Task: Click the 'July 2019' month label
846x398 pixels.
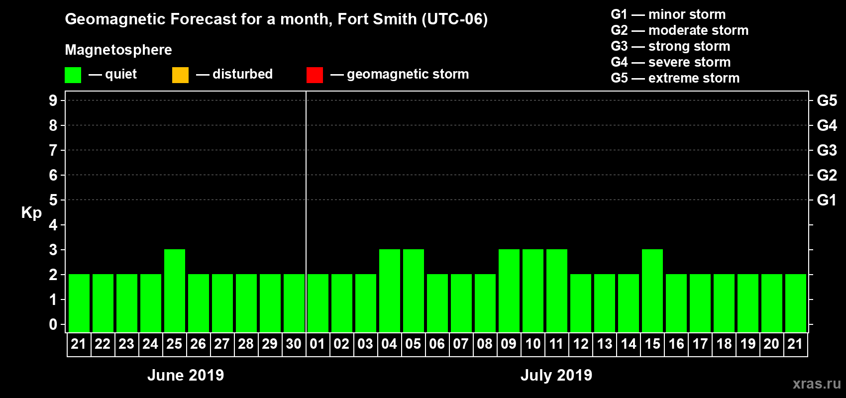Action: pyautogui.click(x=556, y=375)
